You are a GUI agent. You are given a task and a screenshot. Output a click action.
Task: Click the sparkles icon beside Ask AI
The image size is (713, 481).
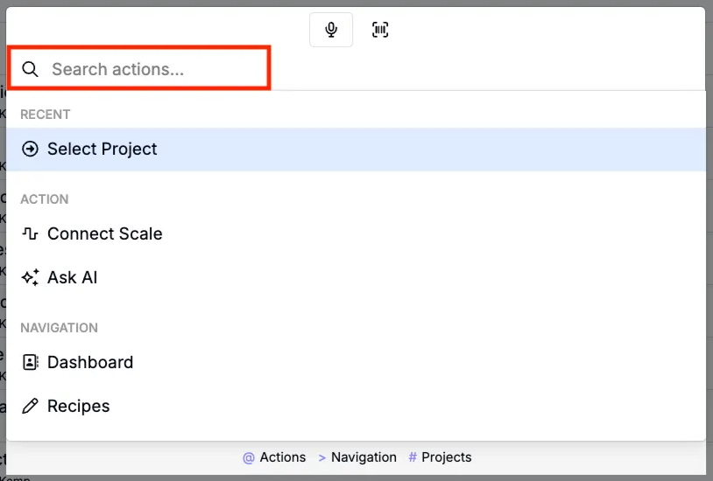tap(31, 277)
